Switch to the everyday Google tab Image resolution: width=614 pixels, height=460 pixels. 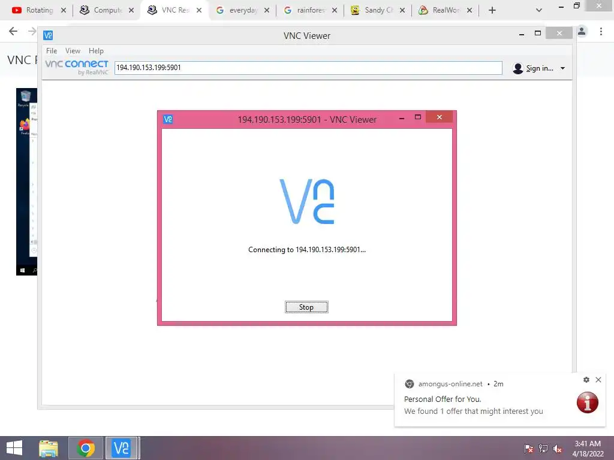coord(242,10)
